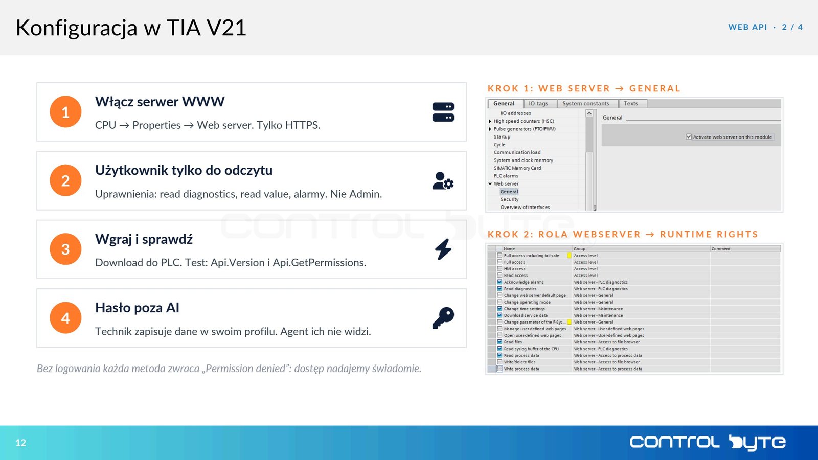Check the Write process data checkbox
This screenshot has width=818, height=460.
click(x=499, y=369)
